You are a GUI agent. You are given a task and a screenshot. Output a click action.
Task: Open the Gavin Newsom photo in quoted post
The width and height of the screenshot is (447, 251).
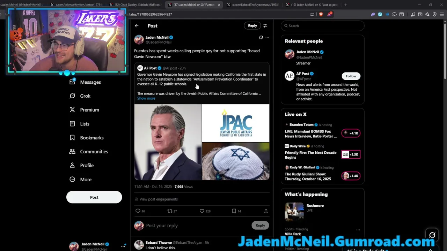[168, 142]
